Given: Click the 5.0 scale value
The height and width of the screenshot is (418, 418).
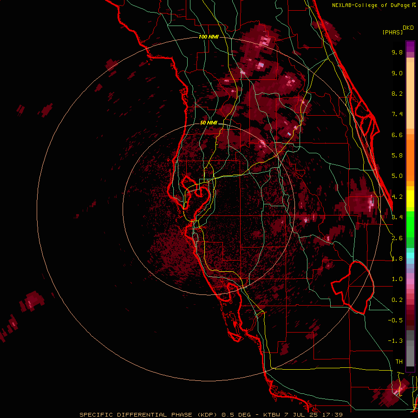Looking at the screenshot, I should (x=397, y=176).
